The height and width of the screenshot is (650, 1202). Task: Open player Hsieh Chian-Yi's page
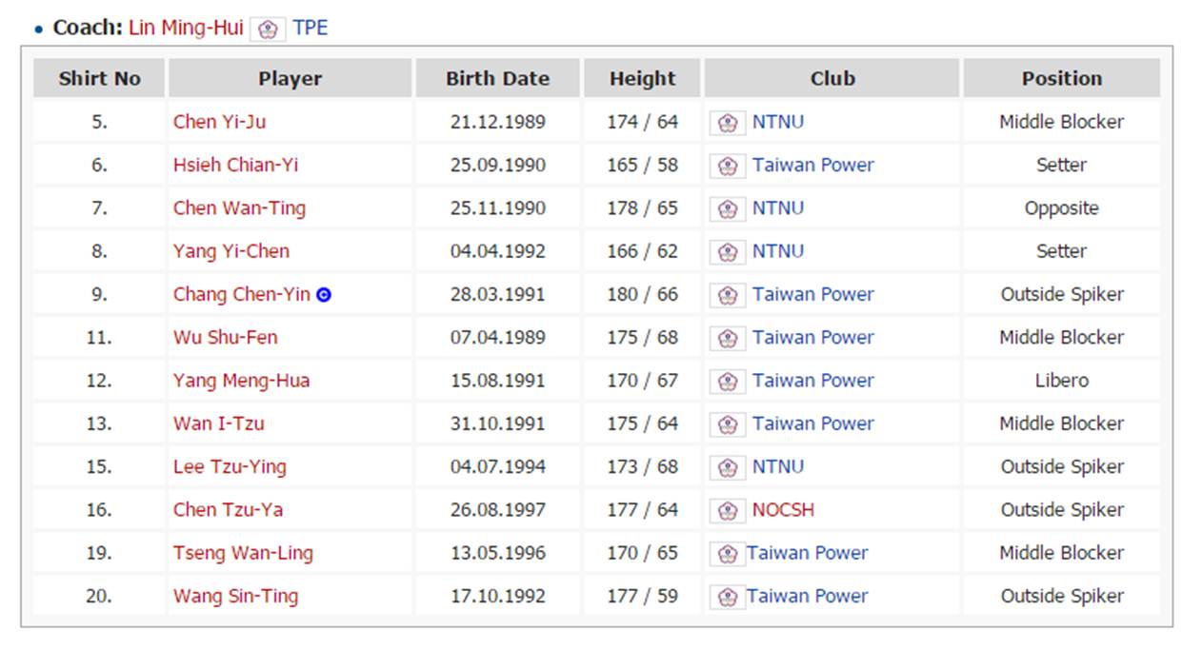[235, 165]
